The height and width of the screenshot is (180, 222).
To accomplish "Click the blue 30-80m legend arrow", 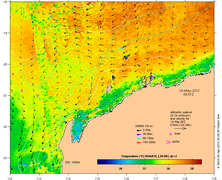I will coord(139,134).
